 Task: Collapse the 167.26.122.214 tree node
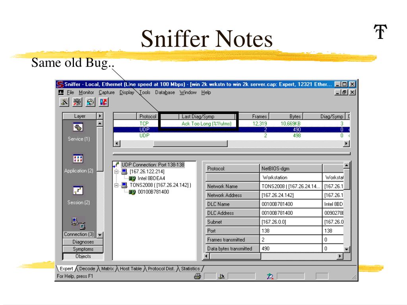(116, 172)
